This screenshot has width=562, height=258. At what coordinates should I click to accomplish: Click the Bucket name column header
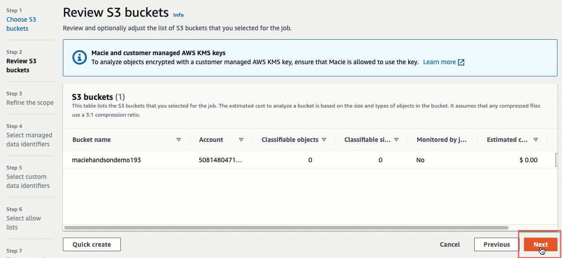pos(91,140)
